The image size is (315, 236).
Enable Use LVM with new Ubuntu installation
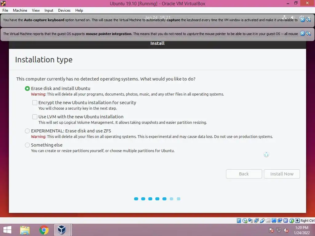tap(35, 116)
